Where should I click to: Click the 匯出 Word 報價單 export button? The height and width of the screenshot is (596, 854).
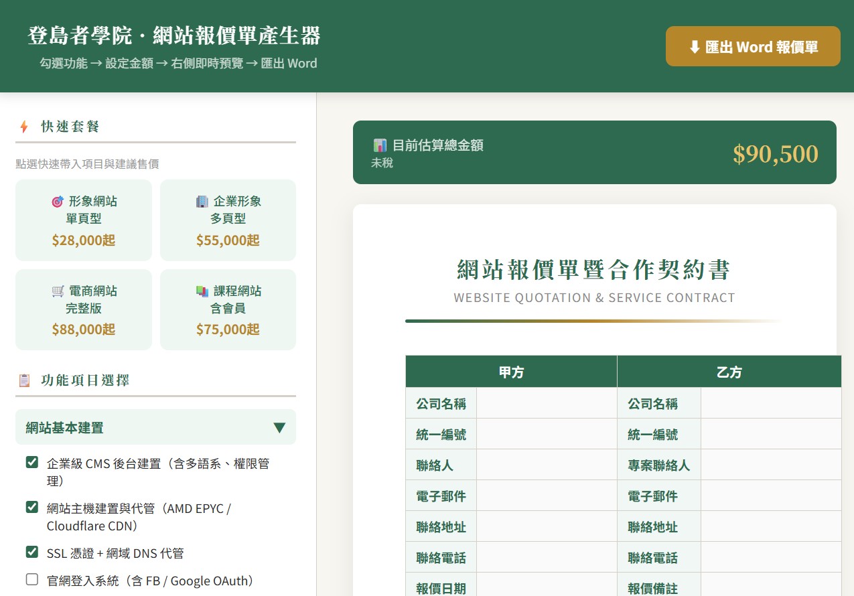[753, 46]
